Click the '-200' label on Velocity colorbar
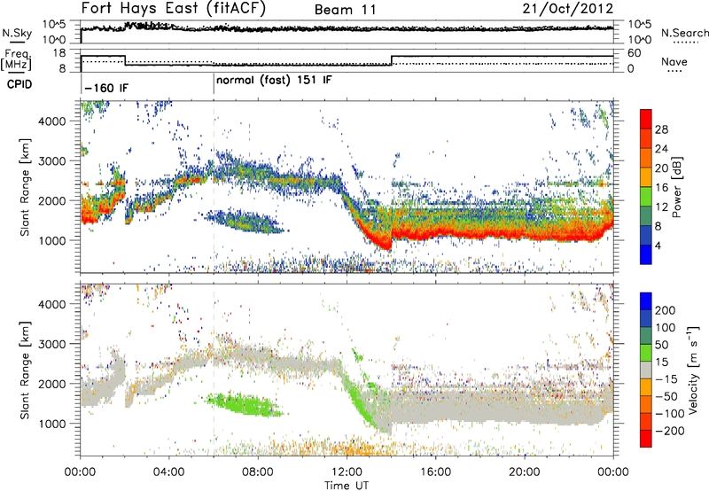This screenshot has height=491, width=709. 669,431
